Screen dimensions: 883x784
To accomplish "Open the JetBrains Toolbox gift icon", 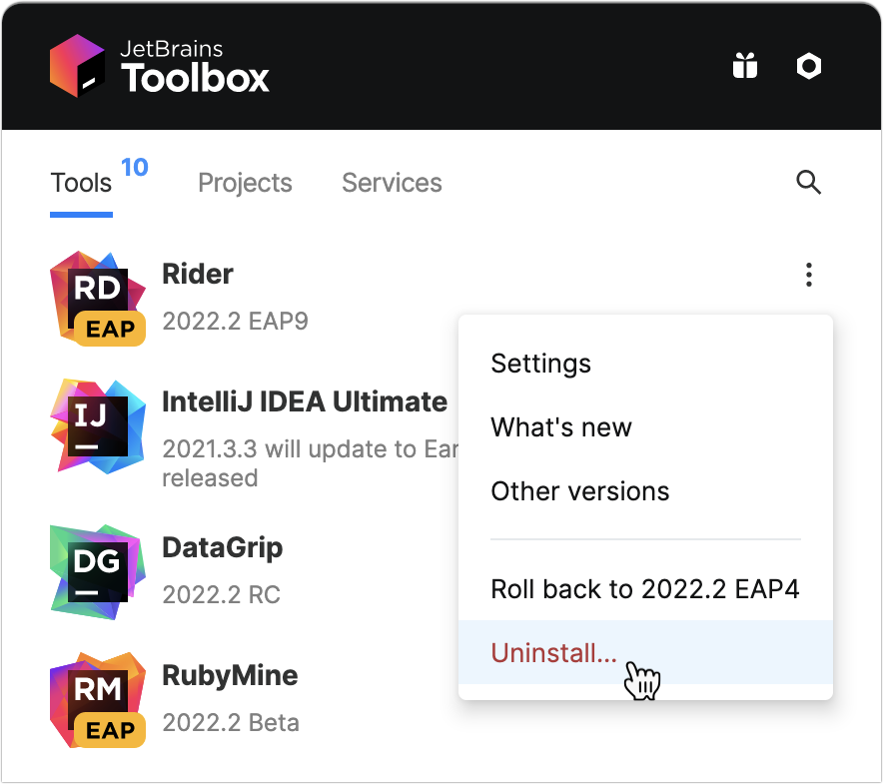I will [x=744, y=65].
